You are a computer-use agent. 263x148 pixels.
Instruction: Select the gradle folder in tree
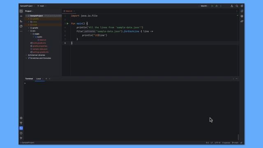point(35,28)
